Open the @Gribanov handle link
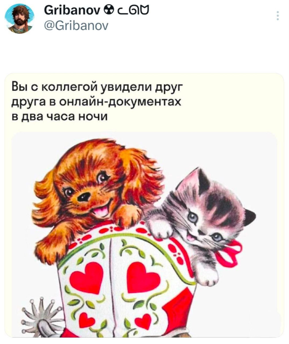 click(76, 26)
